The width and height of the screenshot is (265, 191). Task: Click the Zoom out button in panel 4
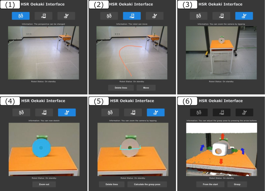pos(44,185)
